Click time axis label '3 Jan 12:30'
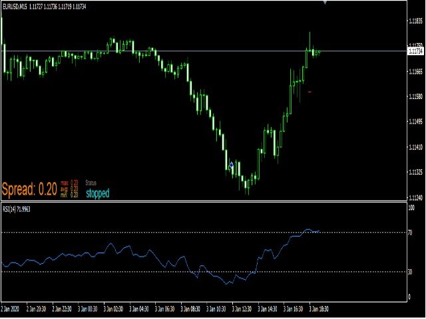426x319 pixels. 242,309
